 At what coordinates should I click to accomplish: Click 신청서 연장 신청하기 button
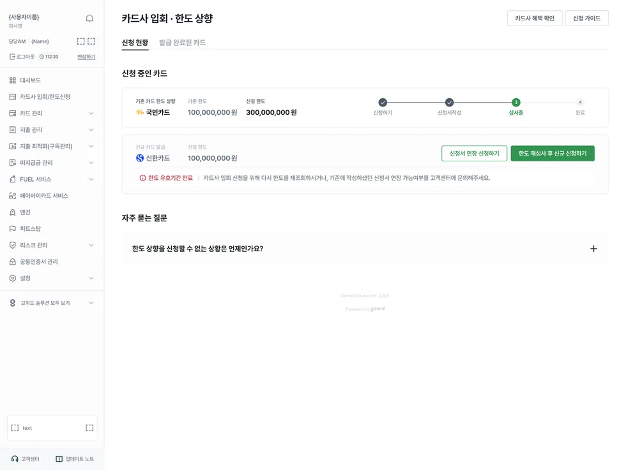click(x=474, y=154)
